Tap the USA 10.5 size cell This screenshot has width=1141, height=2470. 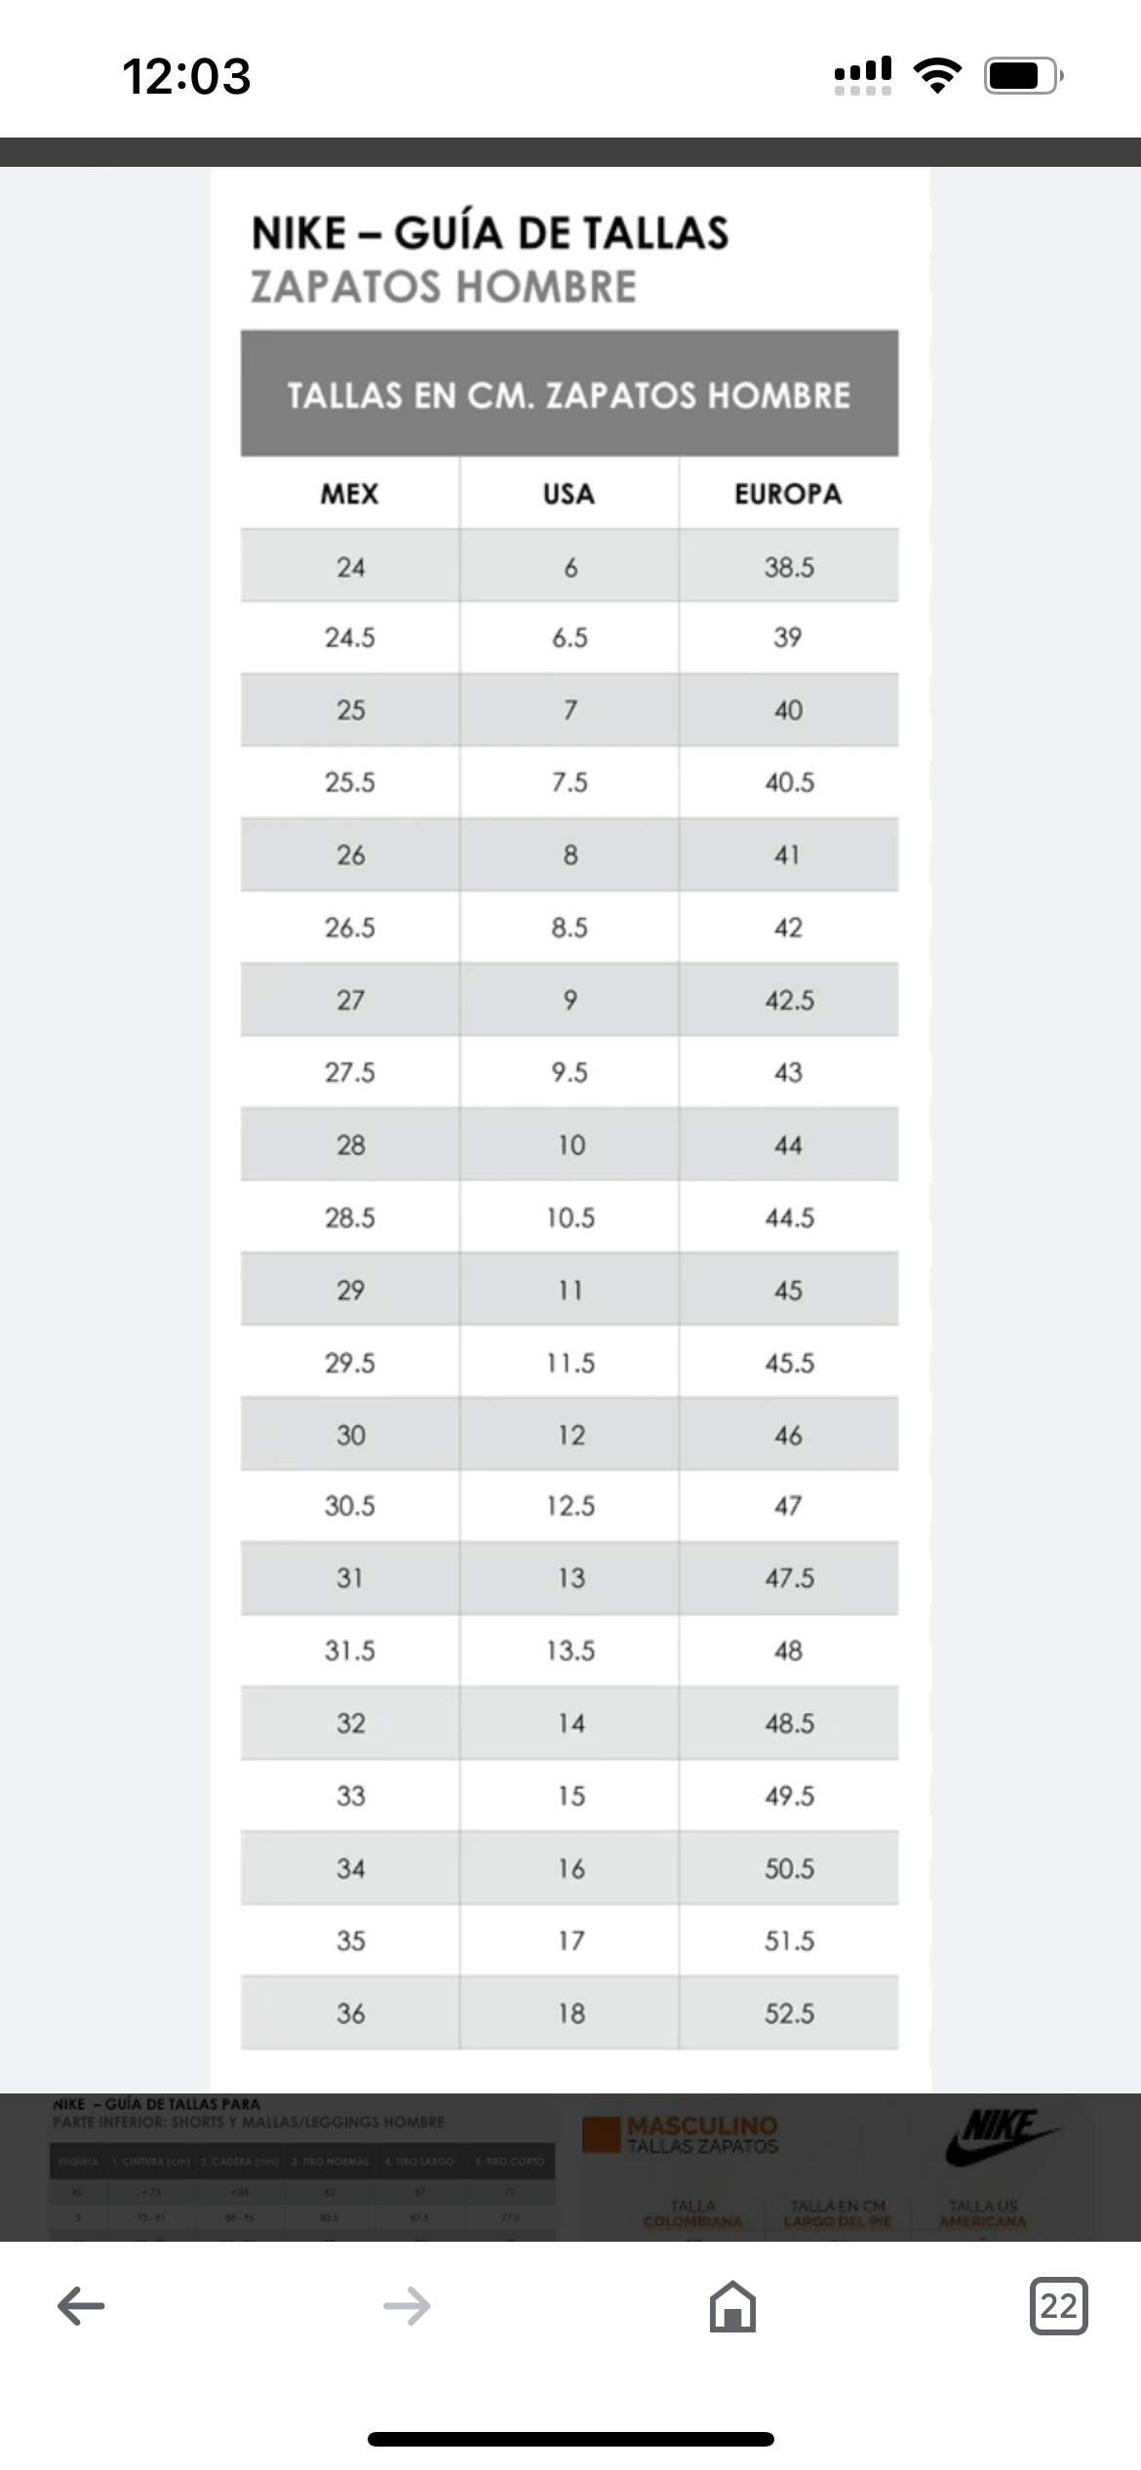point(570,1217)
